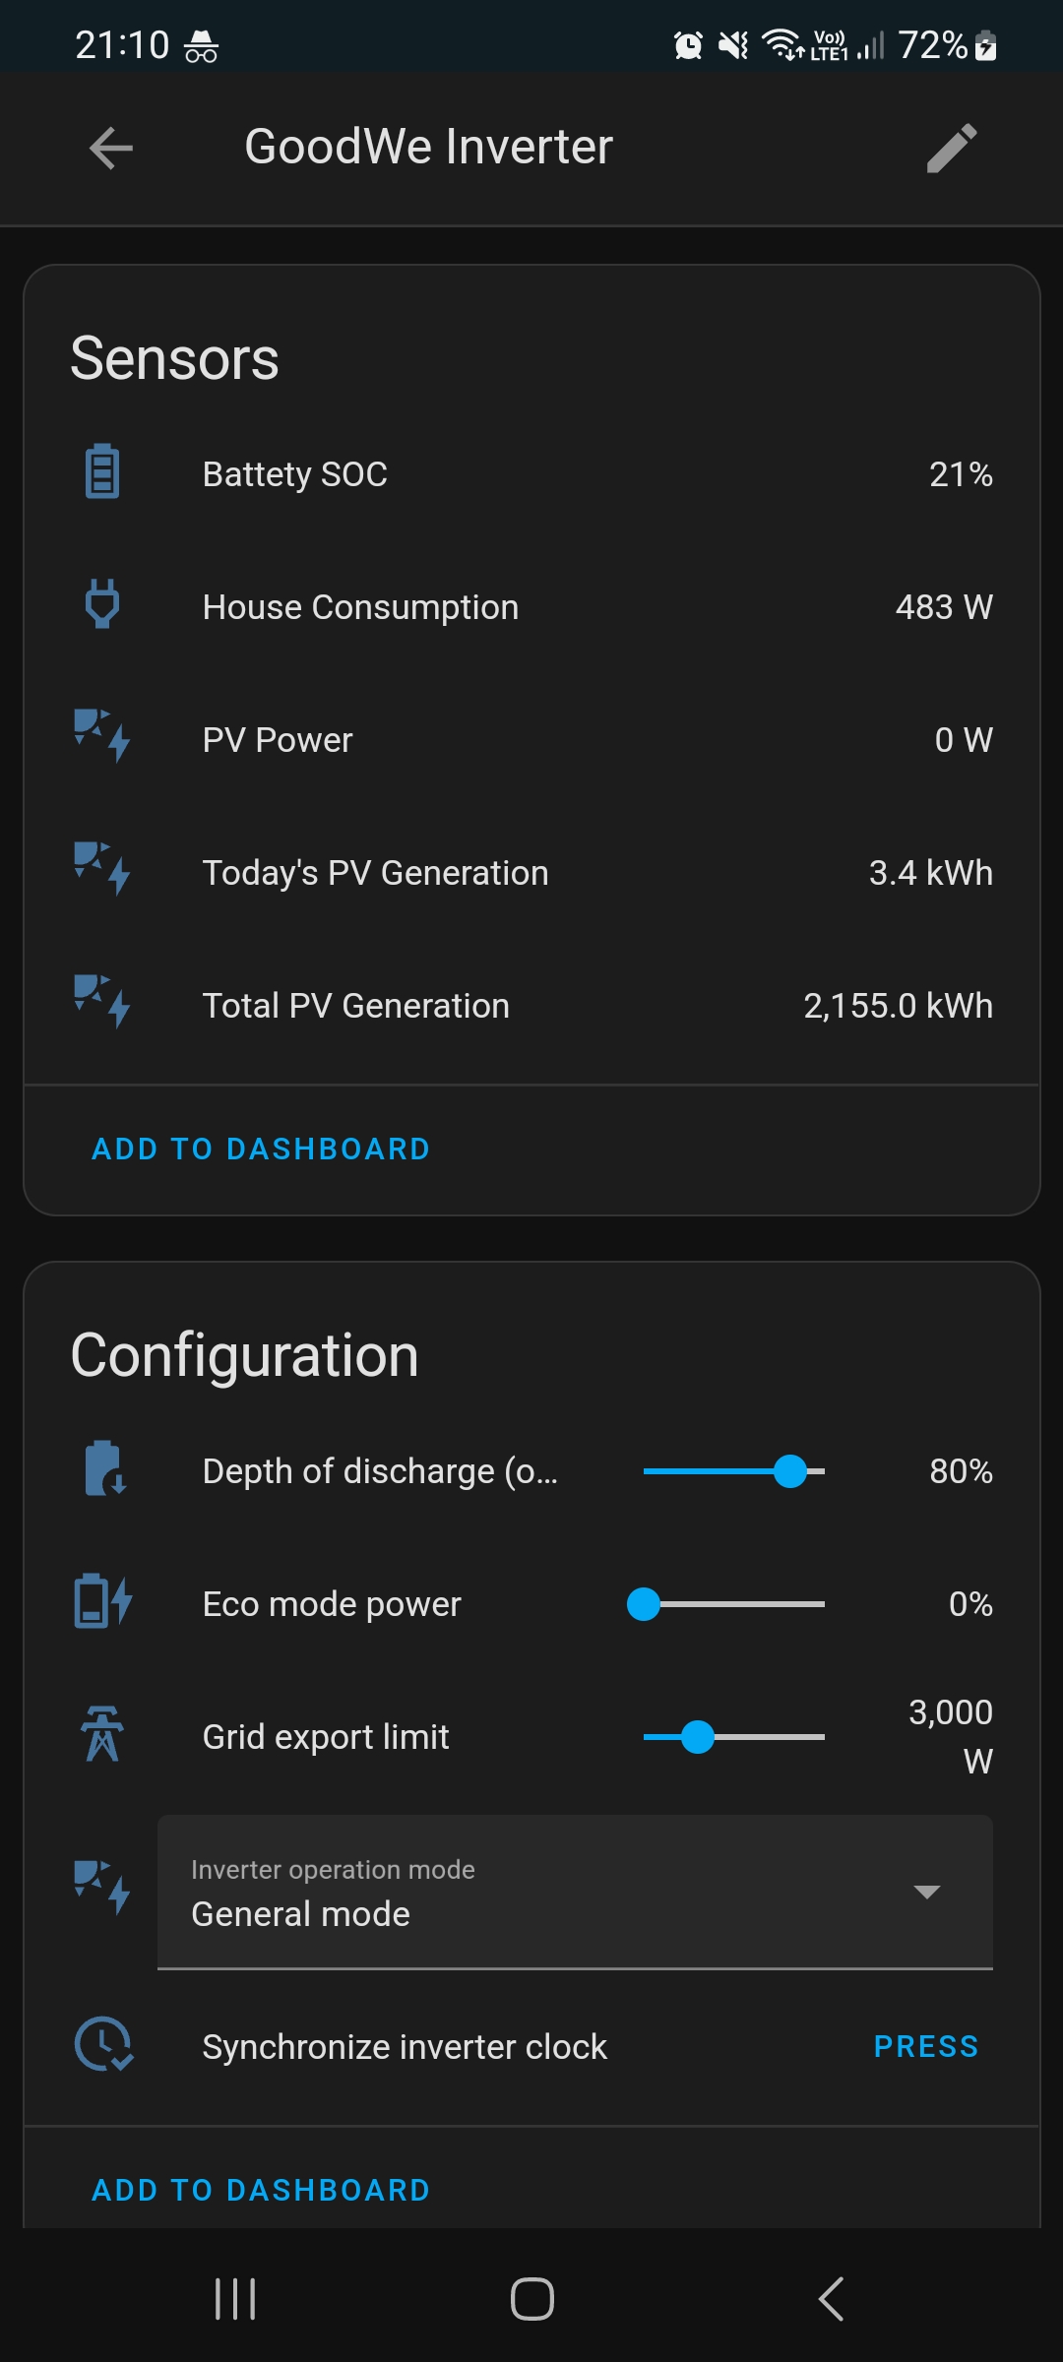Tap the Synchronize inverter clock icon
The image size is (1063, 2362).
pyautogui.click(x=103, y=2045)
